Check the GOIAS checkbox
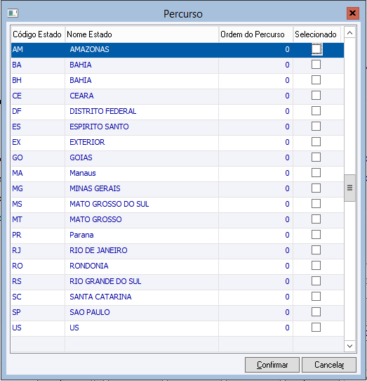This screenshot has height=381, width=367. point(316,157)
